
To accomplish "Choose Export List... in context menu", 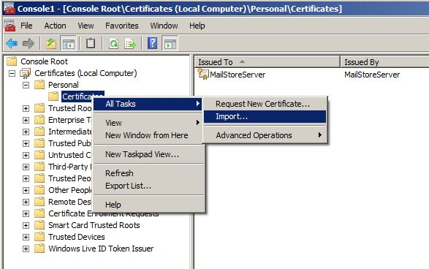I will [x=149, y=186].
